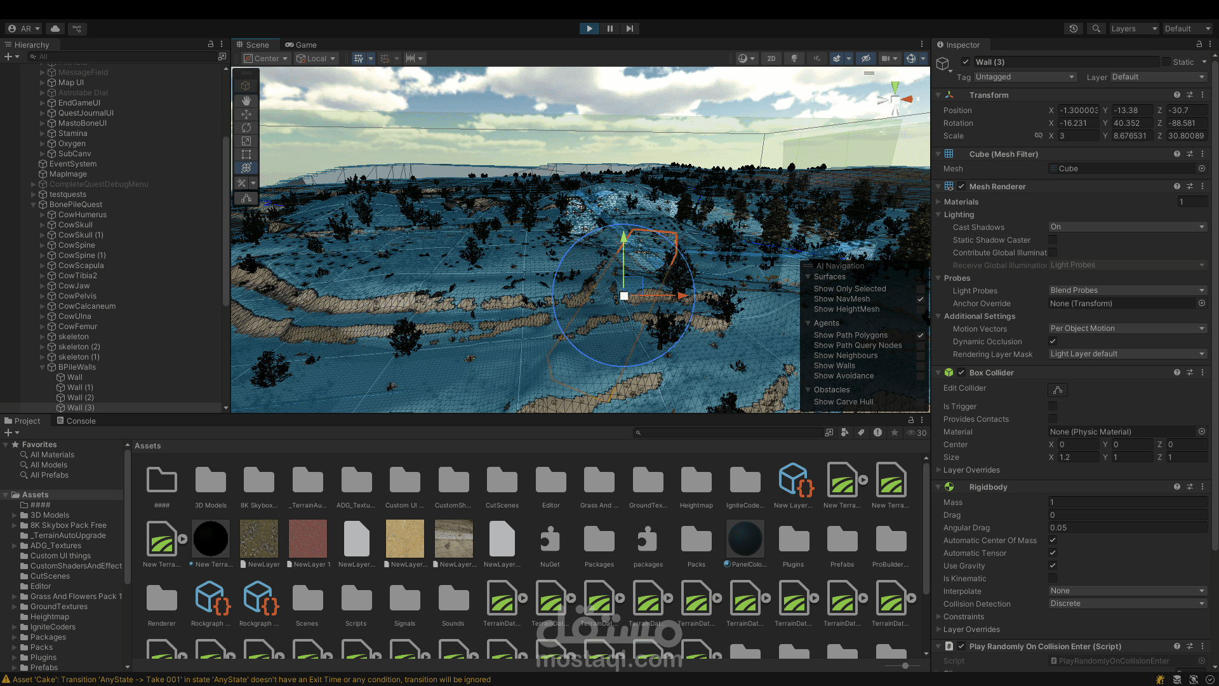The width and height of the screenshot is (1219, 686).
Task: Toggle Use Gravity checkbox
Action: point(1053,565)
